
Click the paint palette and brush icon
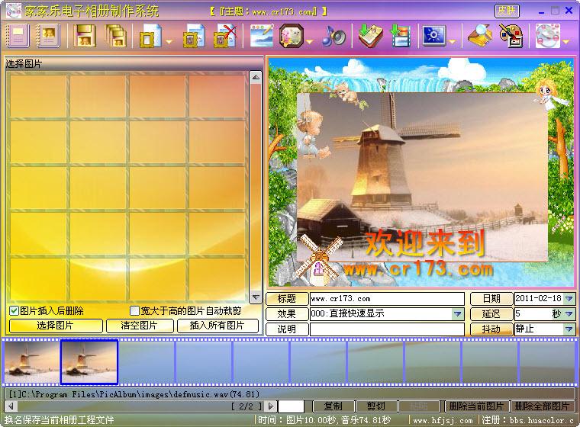511,36
